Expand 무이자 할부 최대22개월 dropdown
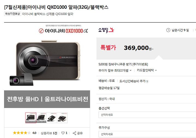The image size is (196, 138). point(115,70)
